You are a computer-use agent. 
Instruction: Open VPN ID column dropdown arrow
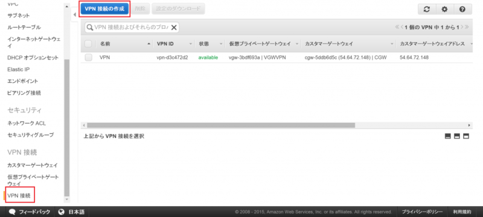tap(191, 44)
